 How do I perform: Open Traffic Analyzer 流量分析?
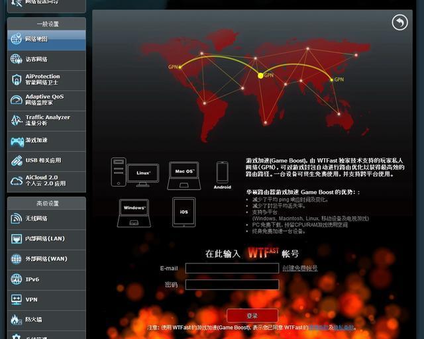pyautogui.click(x=46, y=121)
